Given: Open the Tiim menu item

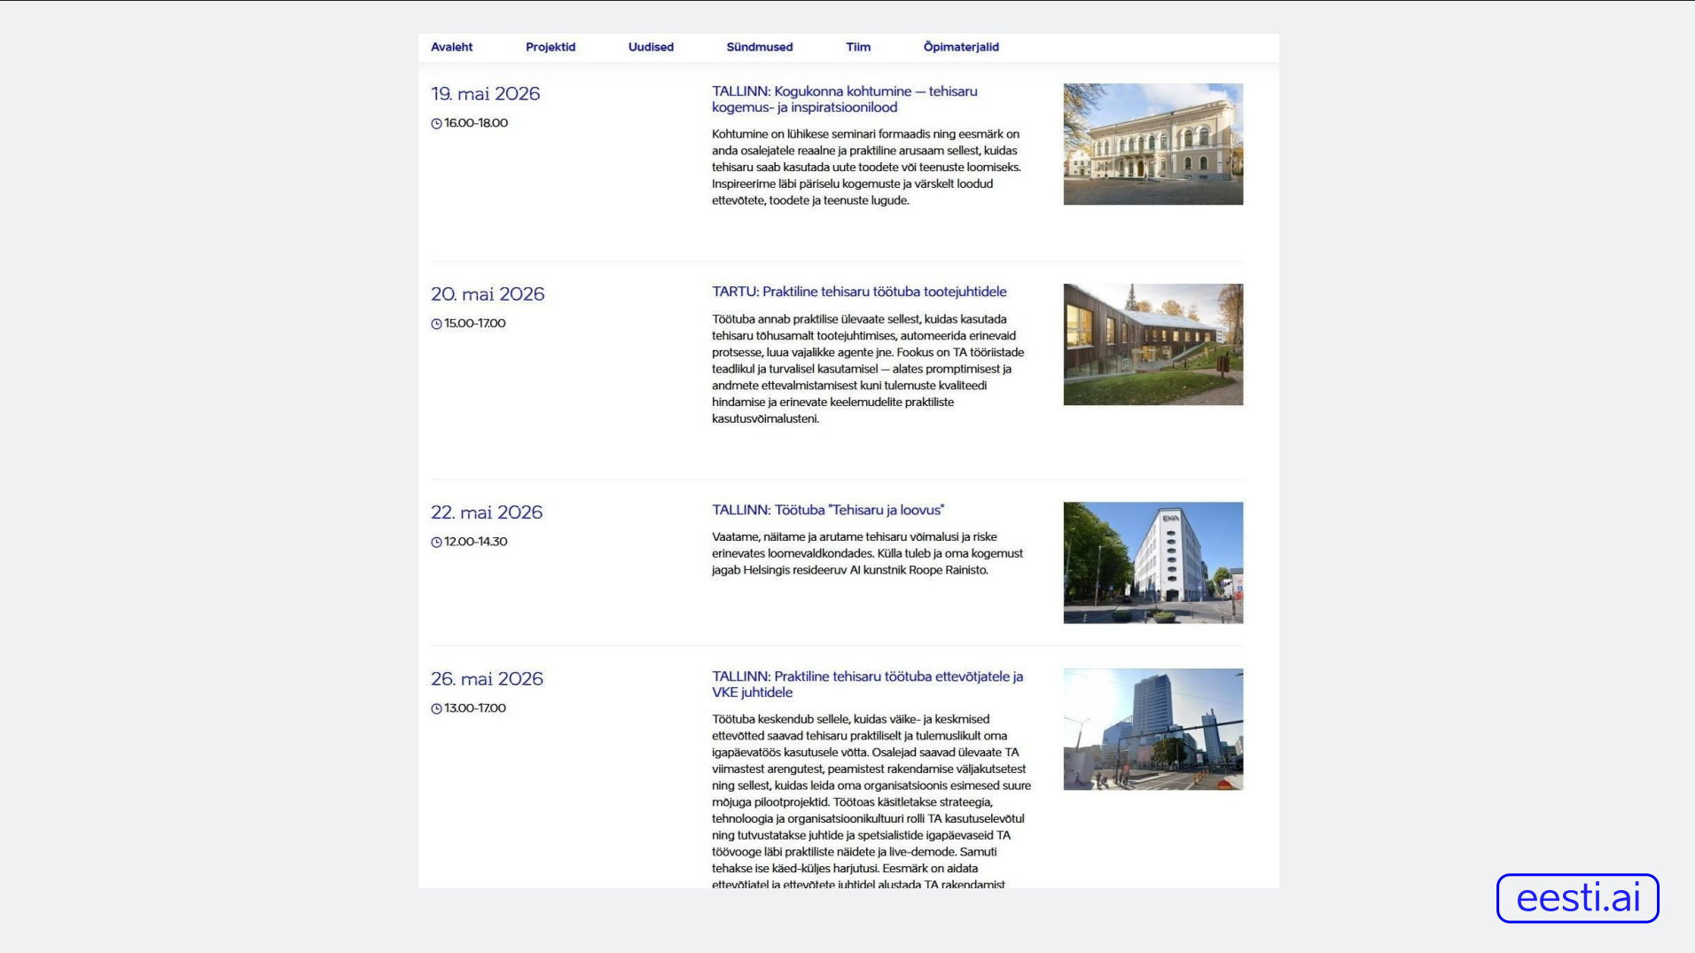Looking at the screenshot, I should tap(858, 47).
